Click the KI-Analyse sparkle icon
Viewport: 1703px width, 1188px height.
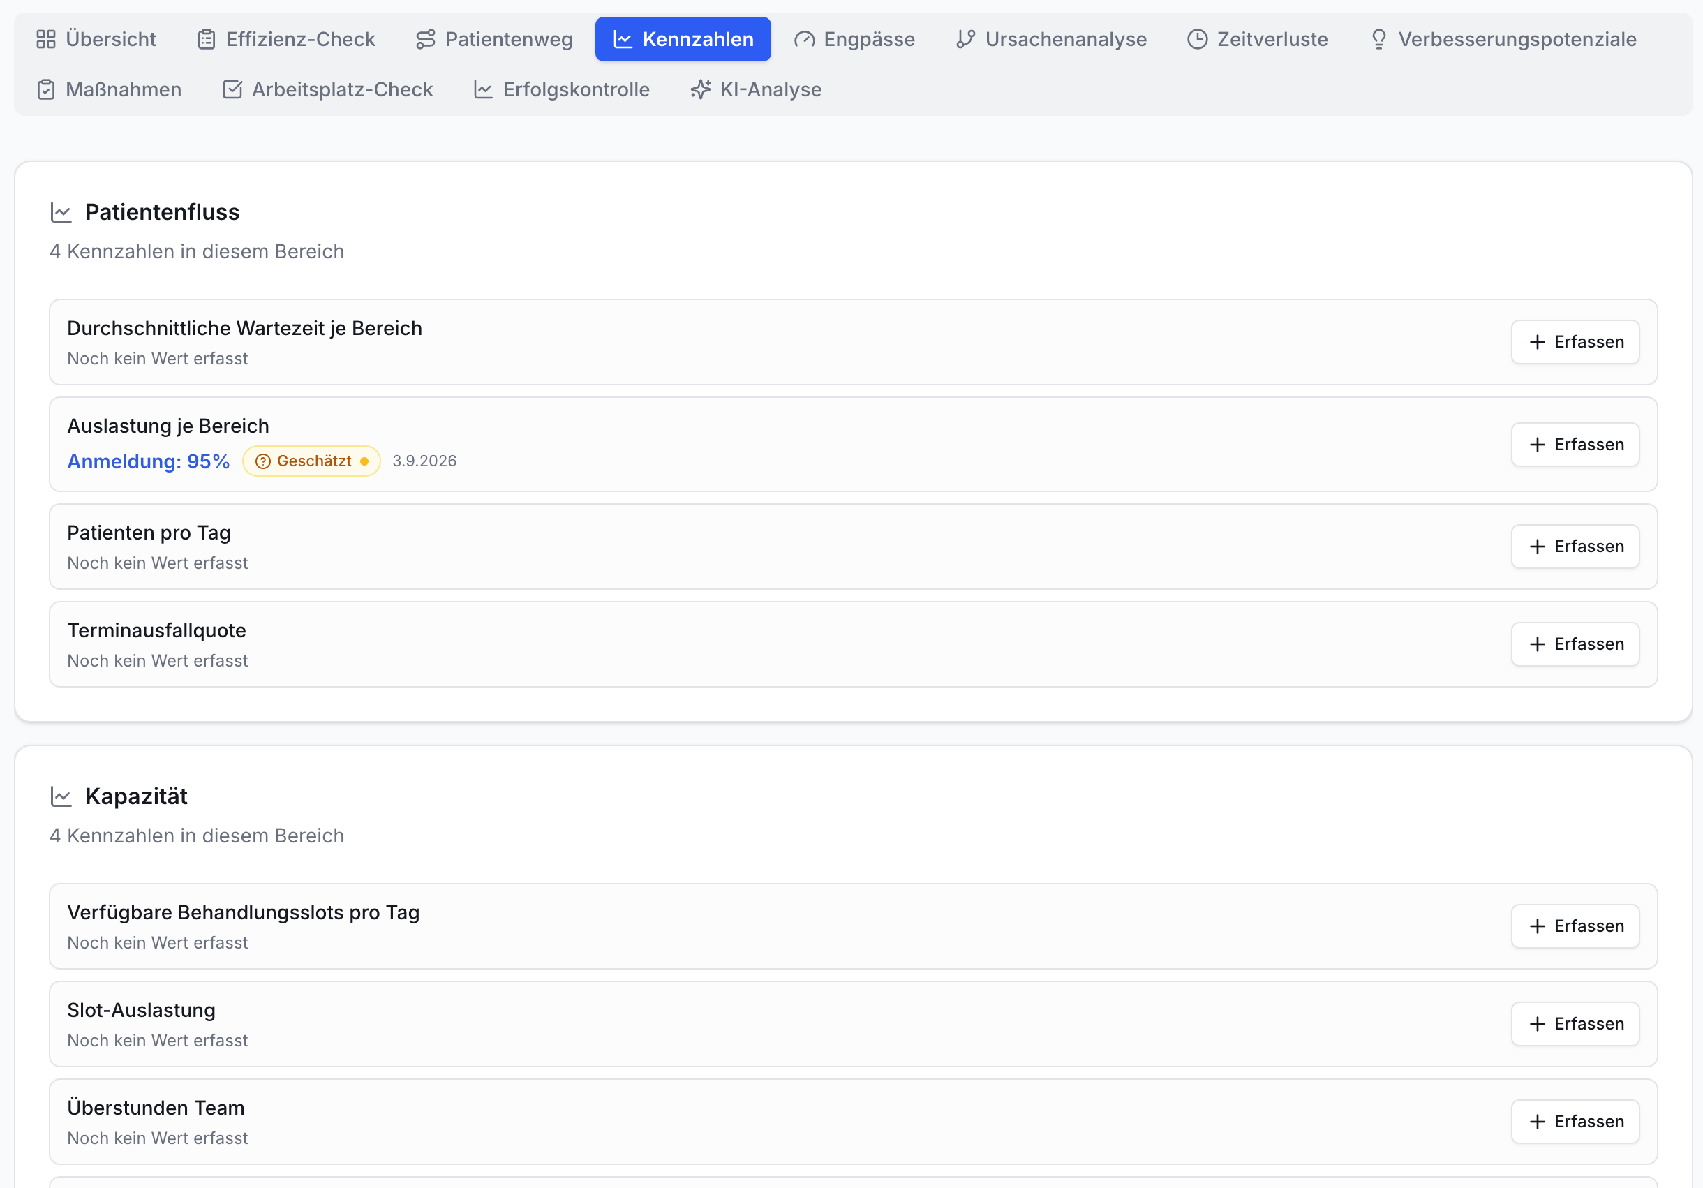click(x=701, y=90)
